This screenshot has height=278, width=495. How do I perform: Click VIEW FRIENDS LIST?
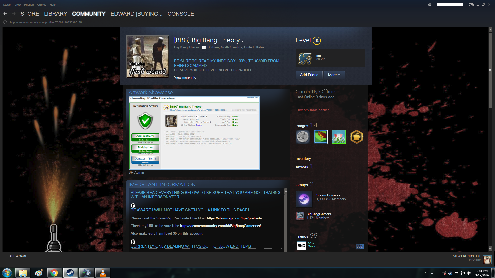point(467,256)
